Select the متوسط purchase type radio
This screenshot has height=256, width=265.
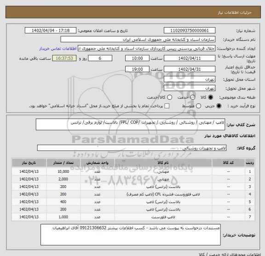tap(198, 106)
